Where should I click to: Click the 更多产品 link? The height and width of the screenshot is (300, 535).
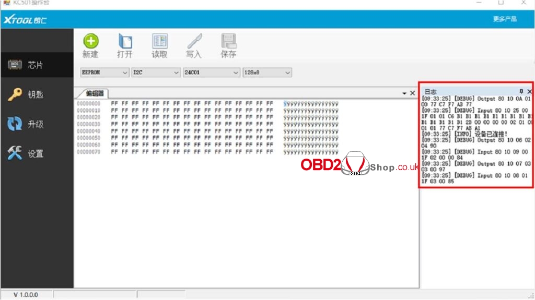pyautogui.click(x=505, y=19)
